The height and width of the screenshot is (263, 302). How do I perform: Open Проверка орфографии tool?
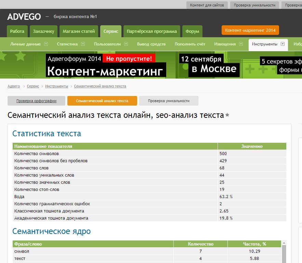pos(36,101)
